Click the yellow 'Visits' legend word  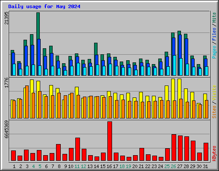click(214, 93)
